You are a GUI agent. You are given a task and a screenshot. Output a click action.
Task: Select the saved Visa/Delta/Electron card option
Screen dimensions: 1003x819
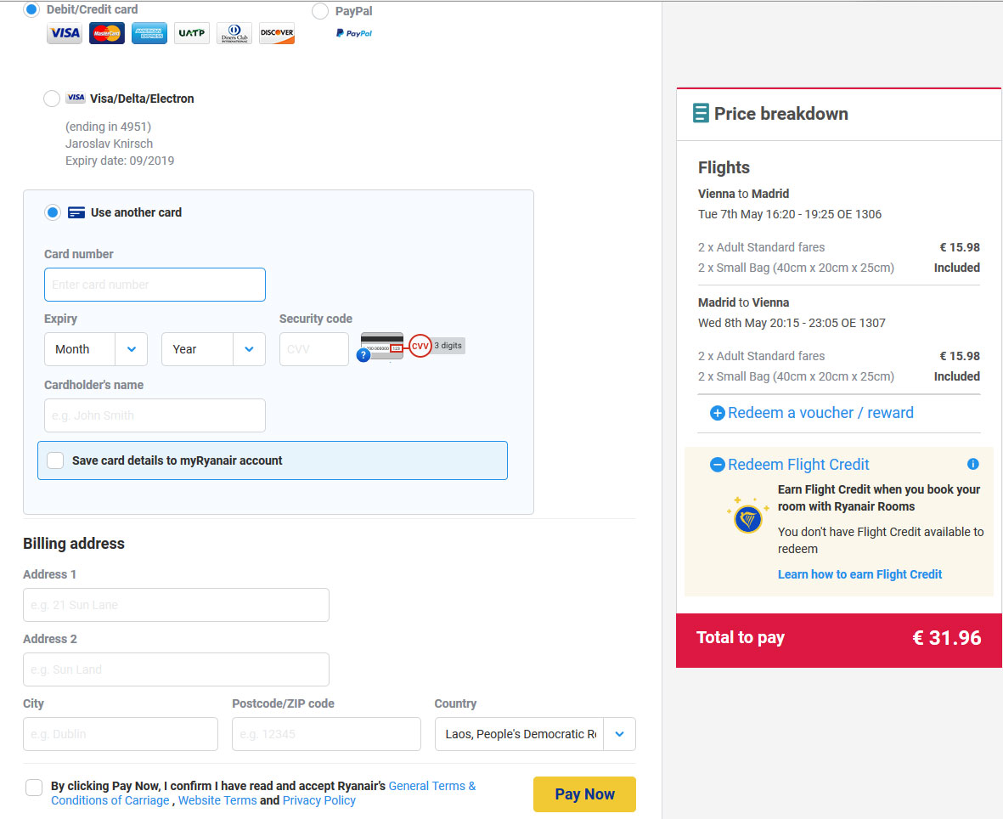52,99
